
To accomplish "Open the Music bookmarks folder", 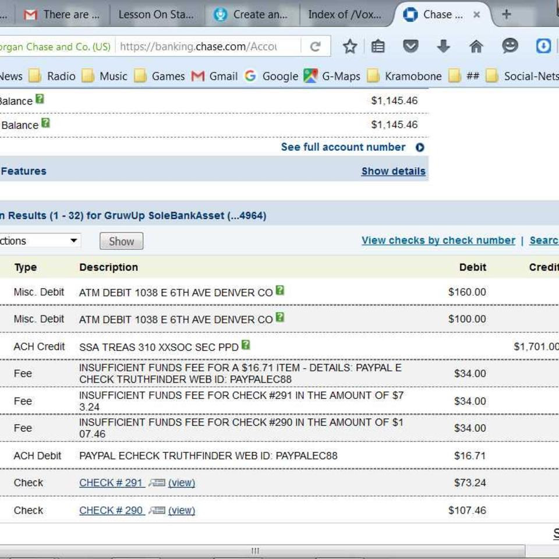I will tap(104, 76).
